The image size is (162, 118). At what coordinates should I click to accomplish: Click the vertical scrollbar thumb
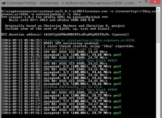158,27
